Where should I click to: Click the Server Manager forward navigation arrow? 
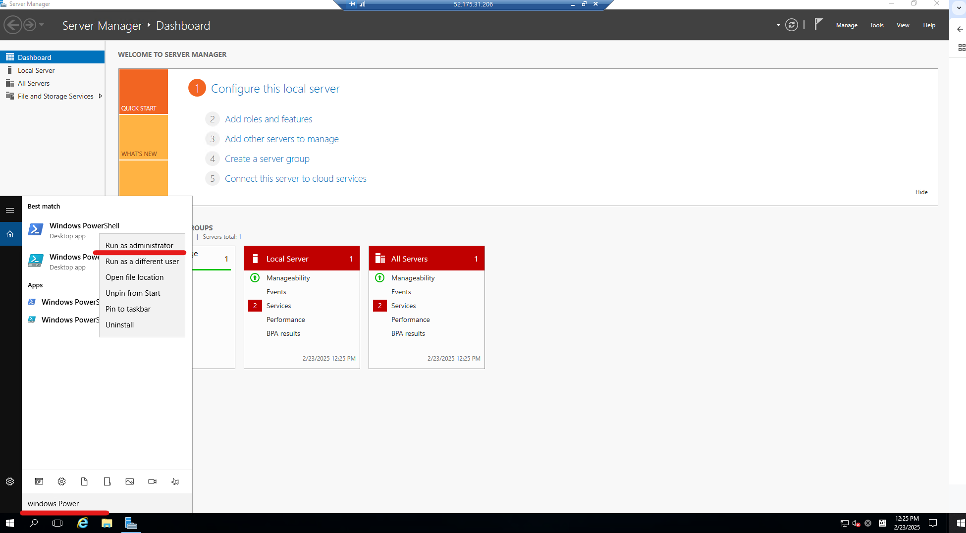coord(30,25)
